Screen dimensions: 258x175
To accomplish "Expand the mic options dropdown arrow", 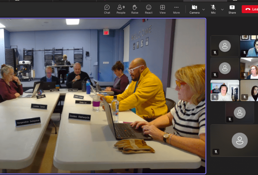I will tap(222, 10).
